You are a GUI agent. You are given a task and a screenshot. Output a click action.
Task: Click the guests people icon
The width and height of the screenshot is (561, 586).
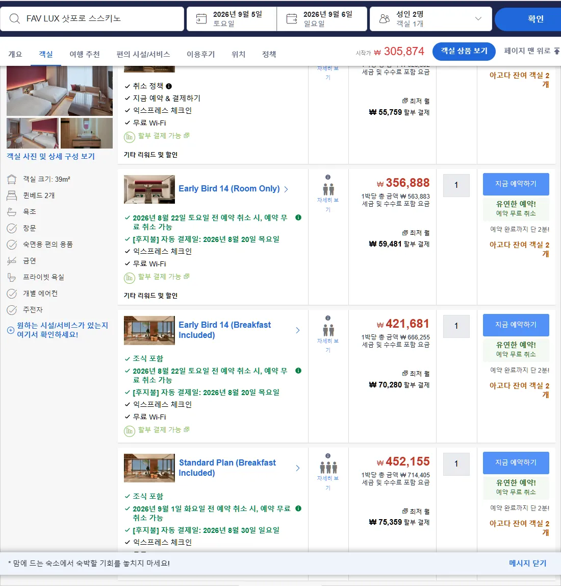pos(385,19)
